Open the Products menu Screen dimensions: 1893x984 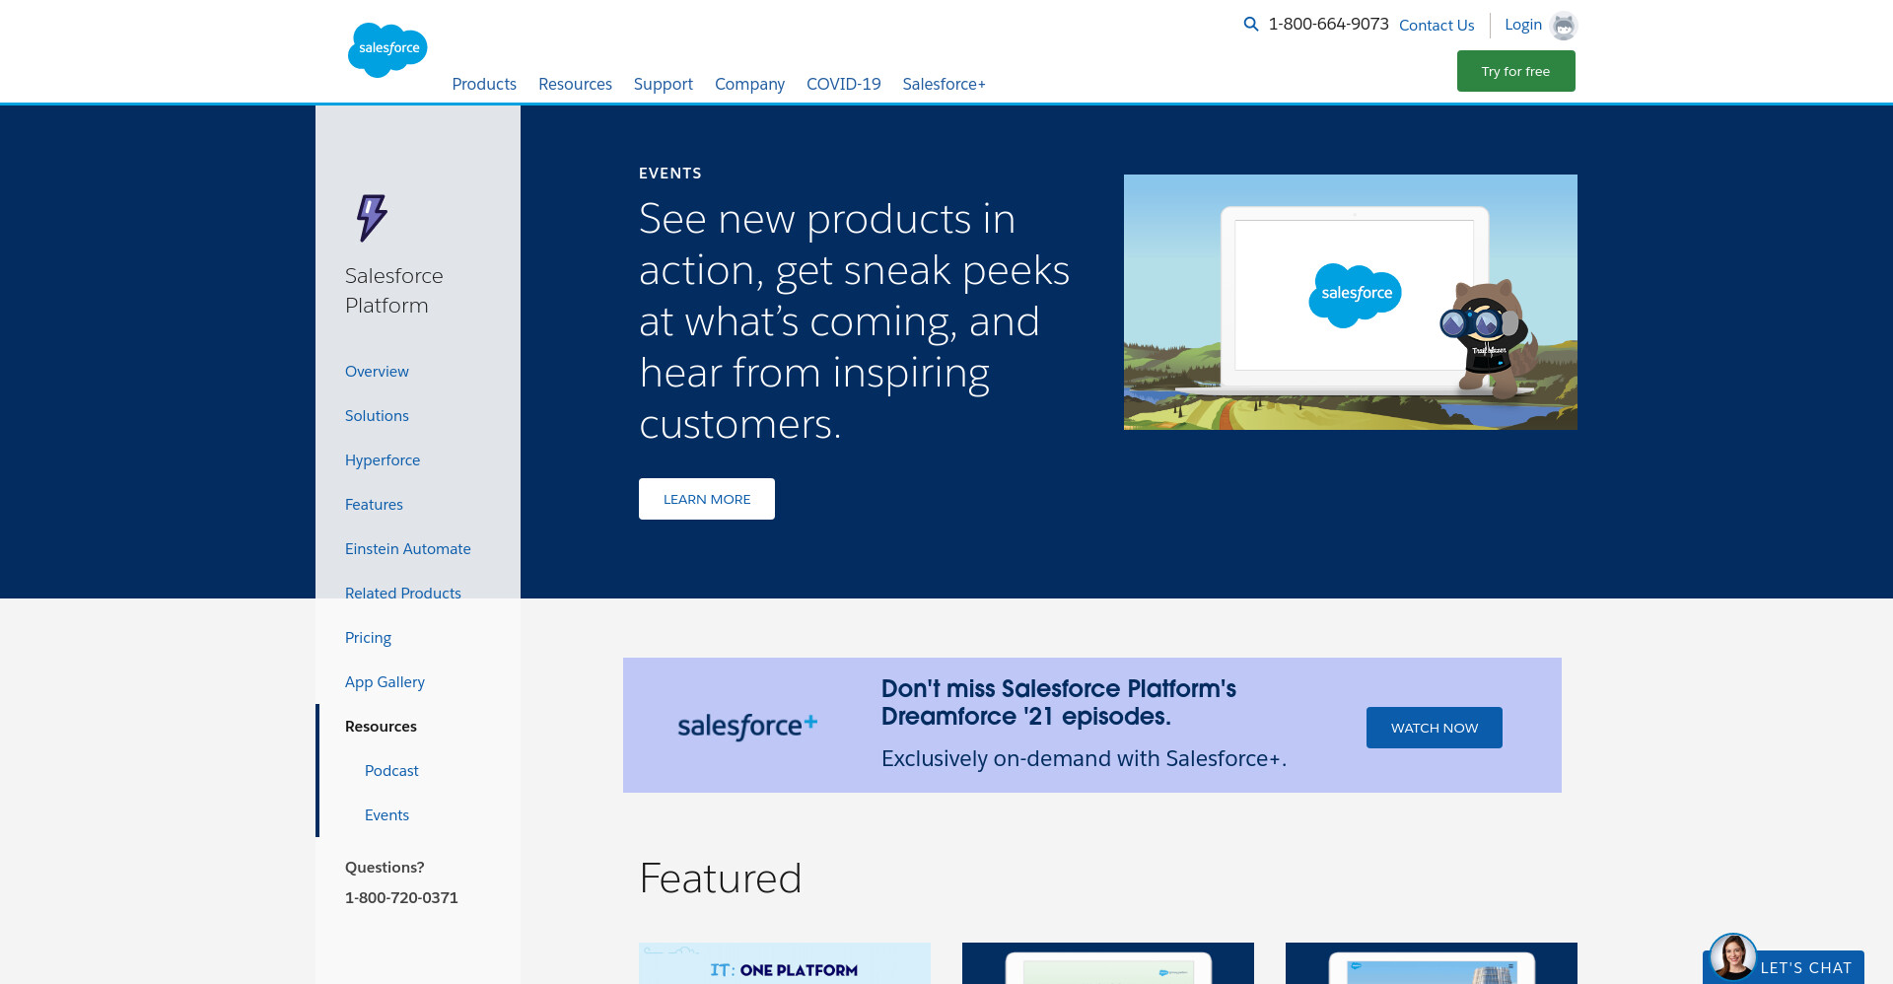[484, 84]
